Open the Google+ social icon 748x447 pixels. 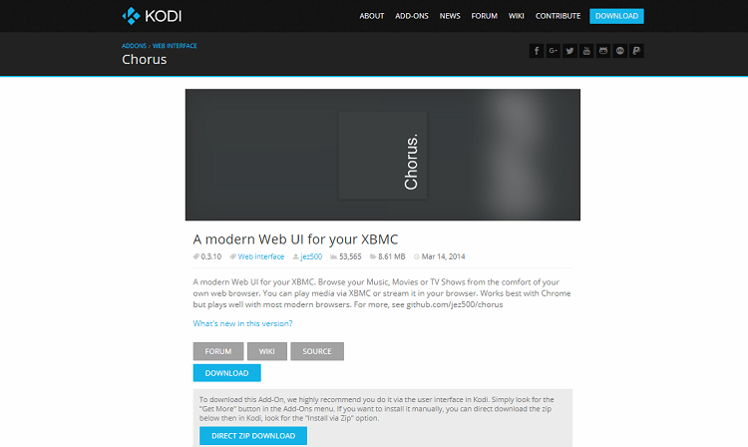coord(553,51)
